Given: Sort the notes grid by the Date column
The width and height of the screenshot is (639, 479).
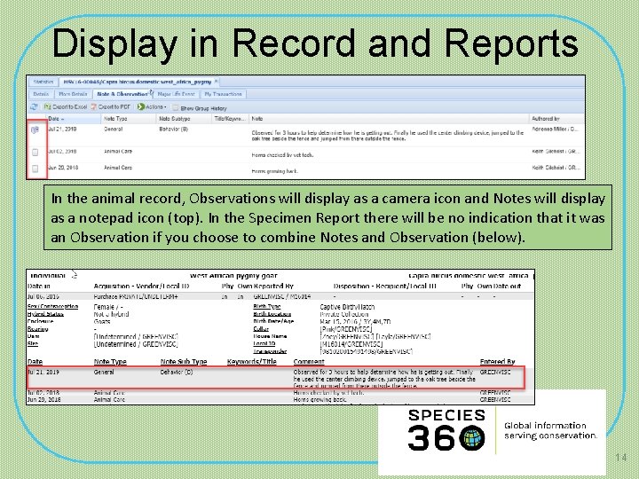Looking at the screenshot, I should click(x=74, y=119).
